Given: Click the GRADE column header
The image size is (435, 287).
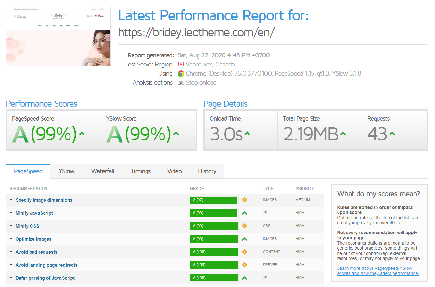Looking at the screenshot, I should [x=197, y=189].
